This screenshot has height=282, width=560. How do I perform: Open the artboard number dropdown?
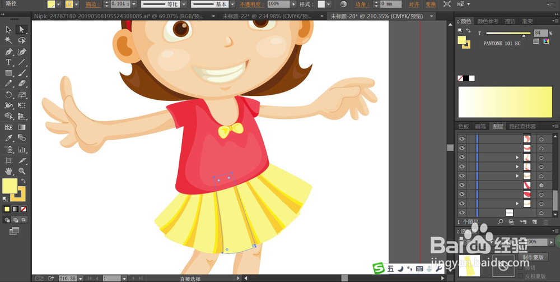tap(124, 278)
